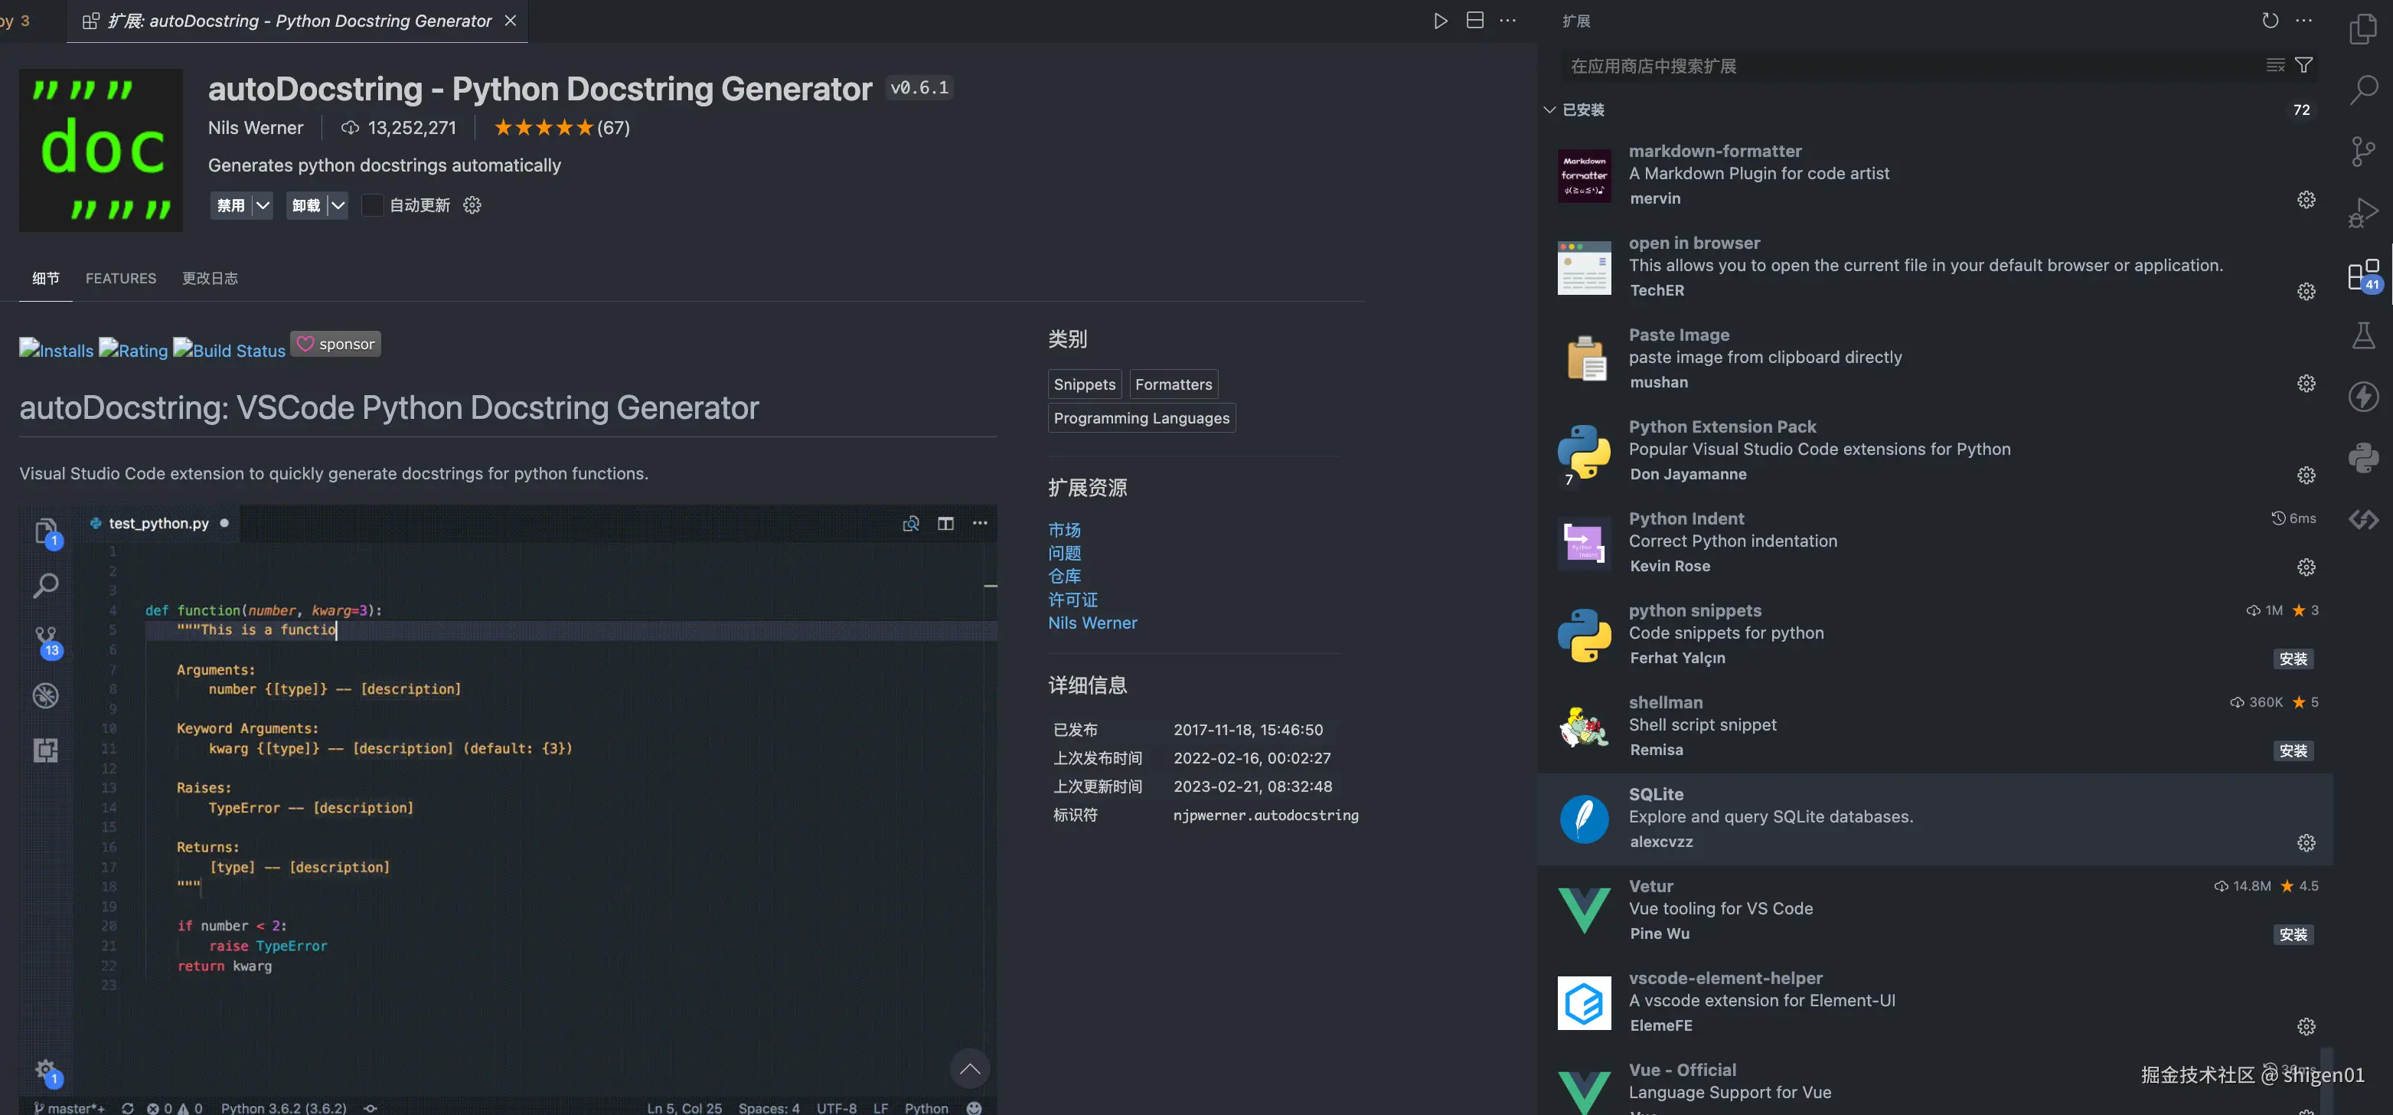
Task: Select the Python icon in the activity bar
Action: 2364,457
